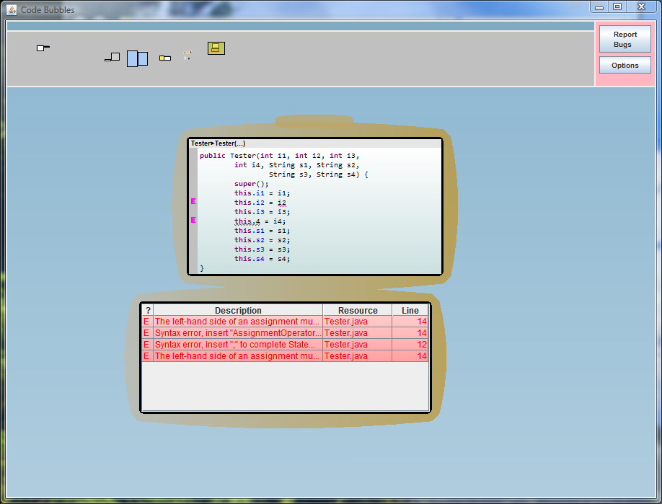The image size is (662, 504).
Task: Place cursor on the this.i3 = i3; line
Action: point(262,212)
